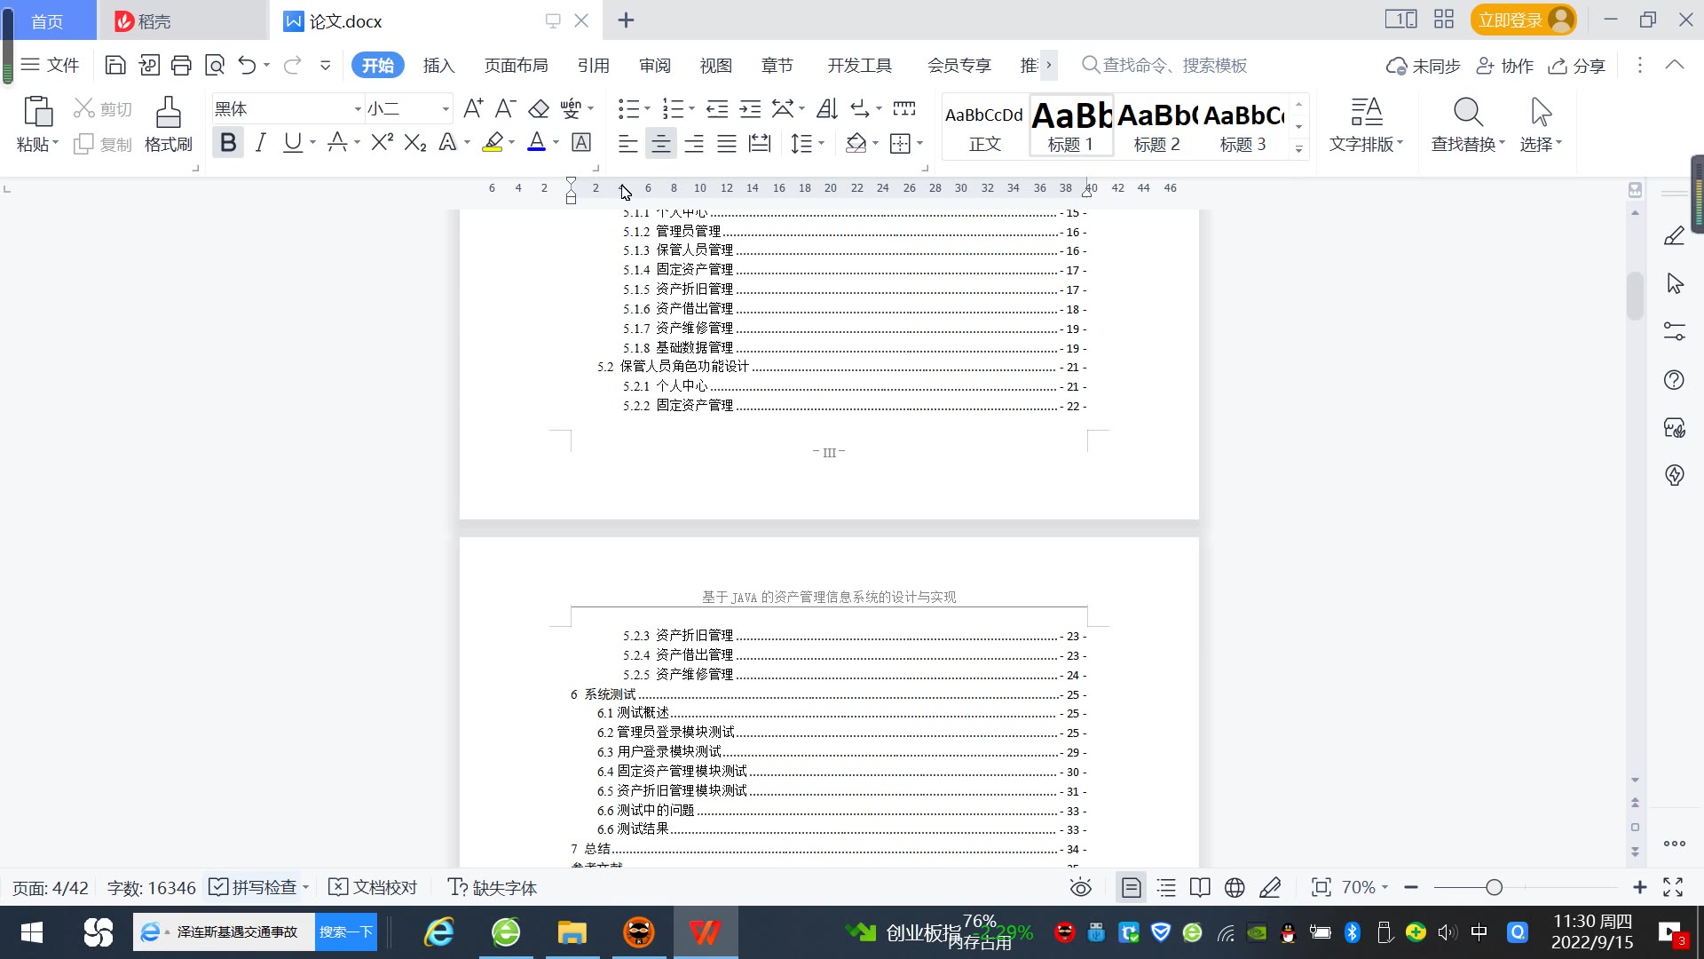Switch to outline view
This screenshot has width=1704, height=959.
1166,887
